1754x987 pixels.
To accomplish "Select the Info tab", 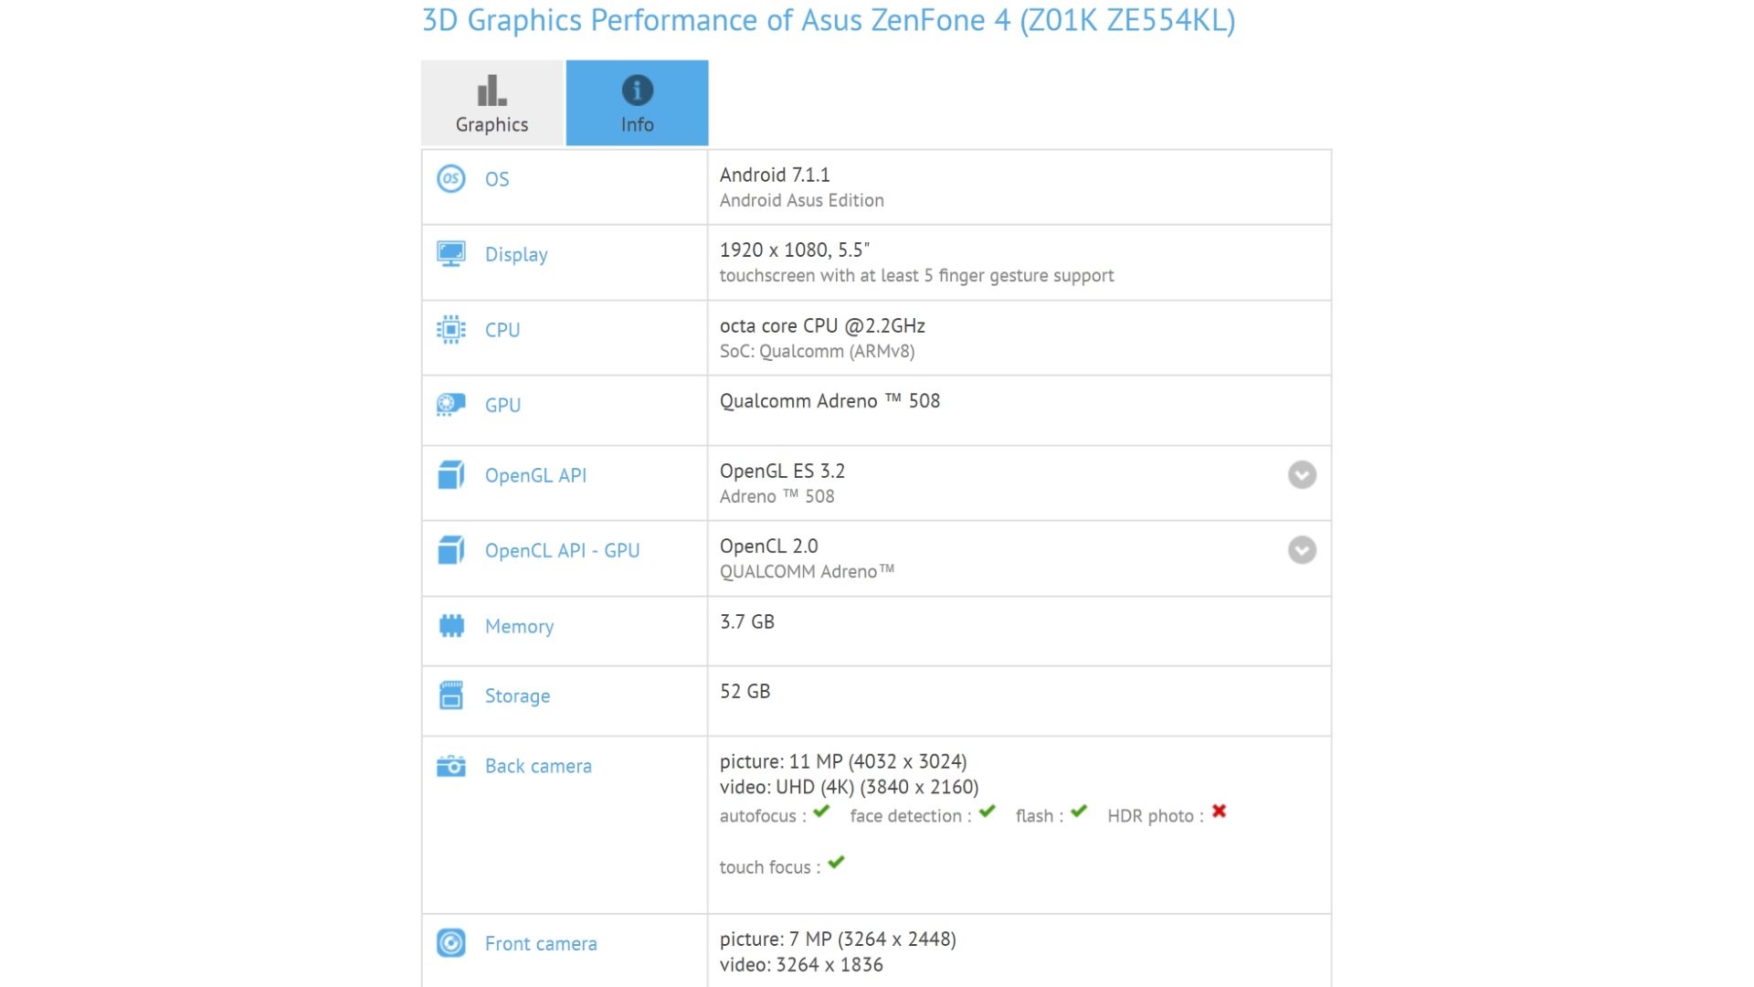I will point(637,103).
